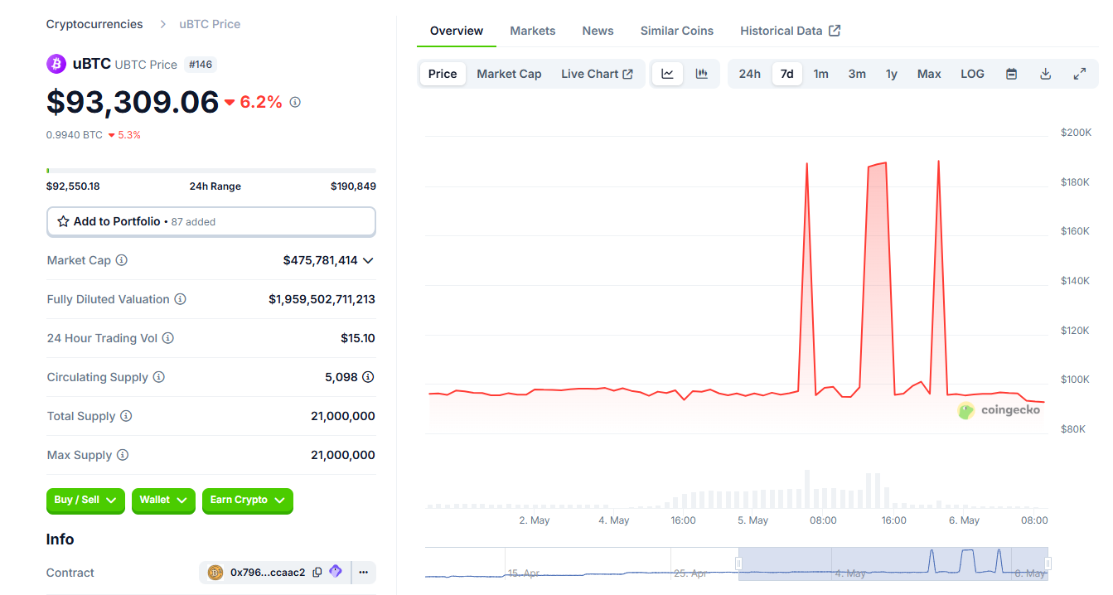
Task: Click the purple wallet icon beside contract
Action: coord(336,572)
